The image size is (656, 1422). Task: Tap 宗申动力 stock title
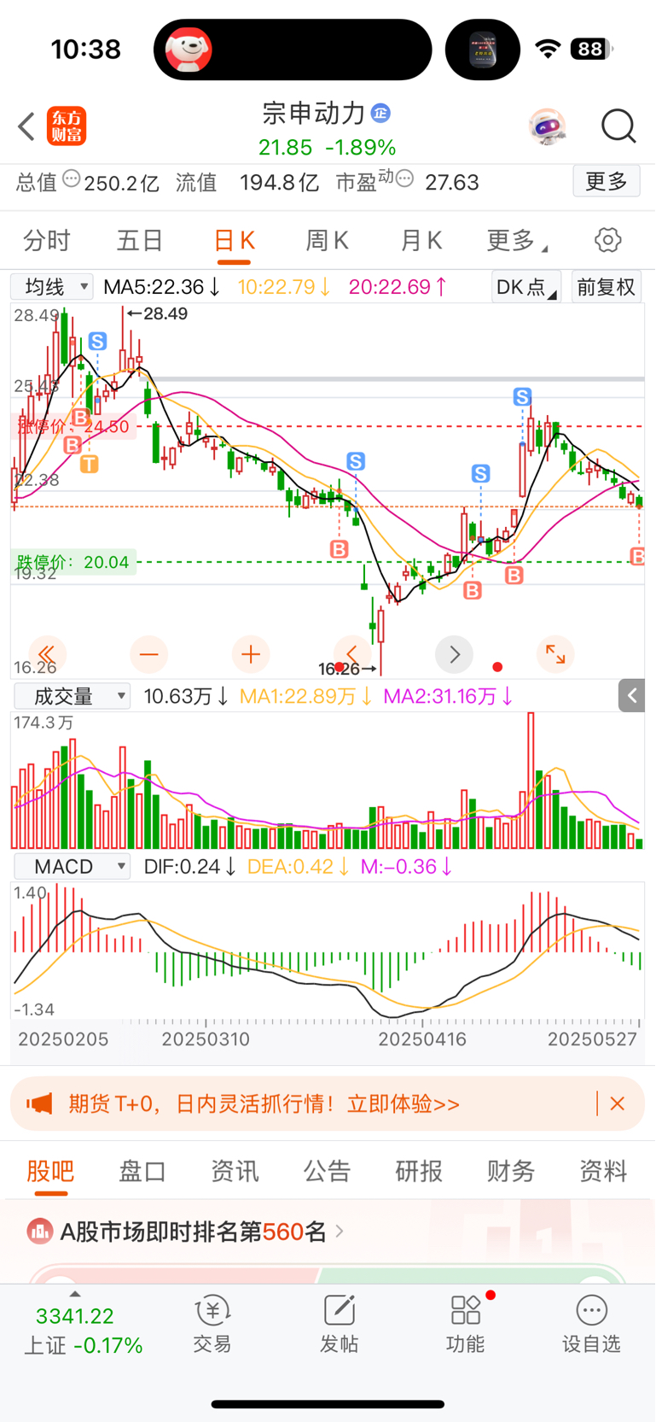tap(313, 113)
